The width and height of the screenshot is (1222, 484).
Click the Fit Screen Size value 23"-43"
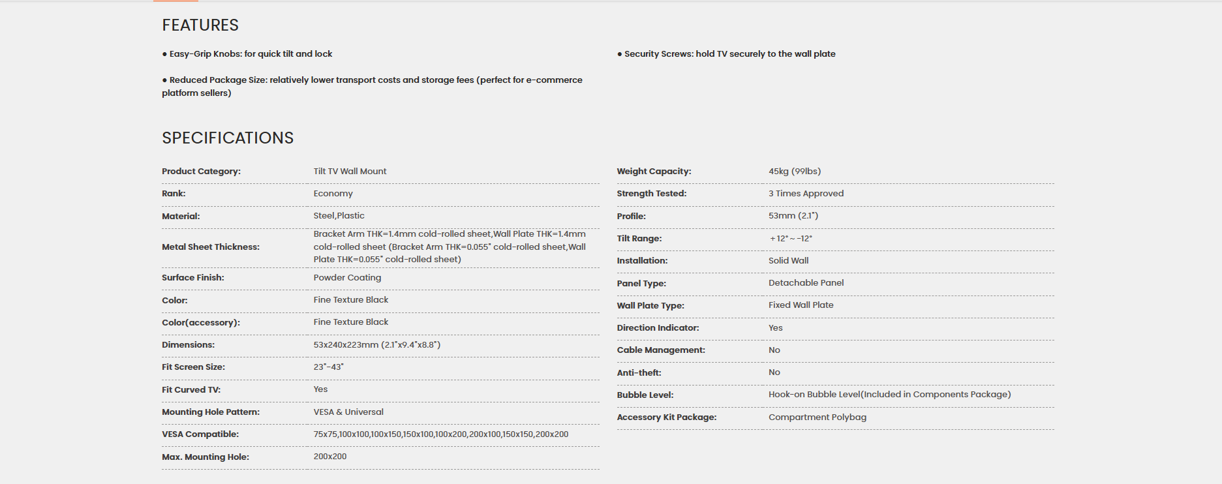coord(328,367)
